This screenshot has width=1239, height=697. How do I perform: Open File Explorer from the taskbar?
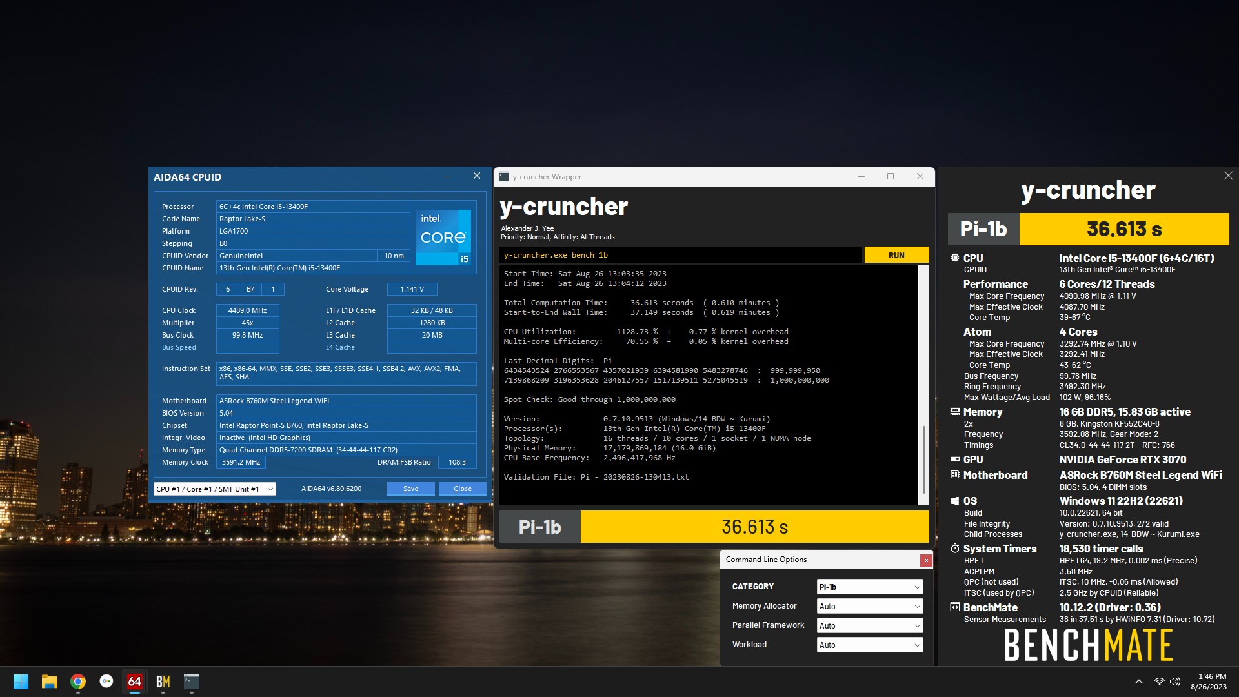click(x=50, y=682)
